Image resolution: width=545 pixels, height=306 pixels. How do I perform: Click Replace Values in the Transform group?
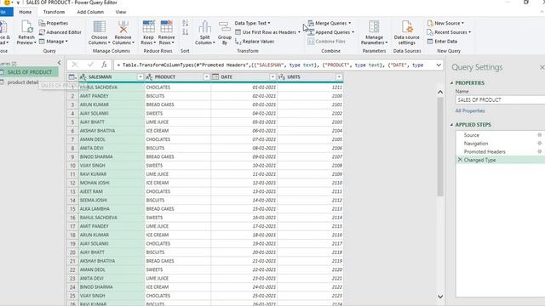tap(255, 42)
